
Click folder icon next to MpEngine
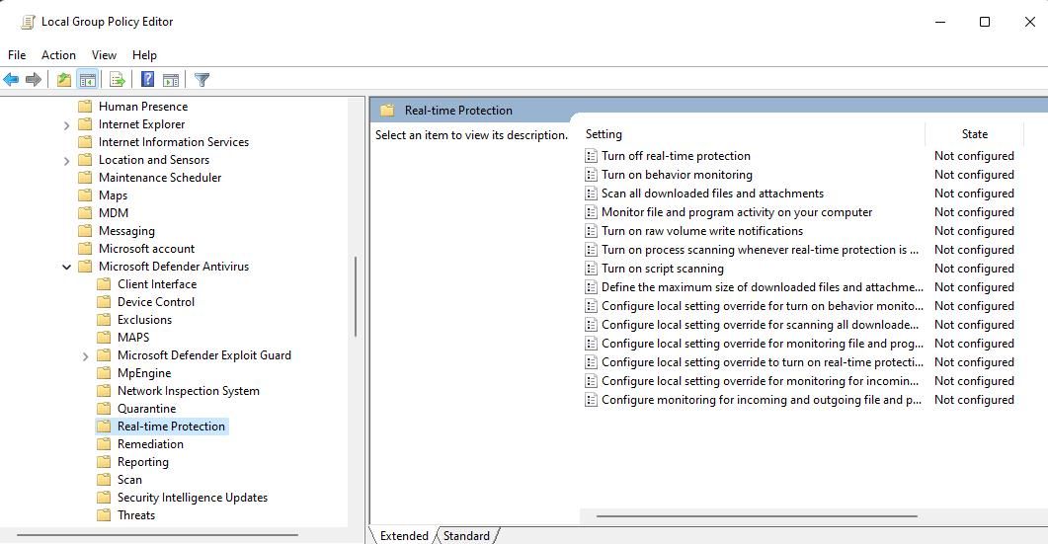pos(104,373)
